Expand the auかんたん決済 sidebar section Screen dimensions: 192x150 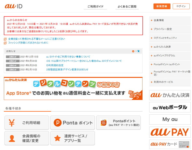tap(170, 47)
